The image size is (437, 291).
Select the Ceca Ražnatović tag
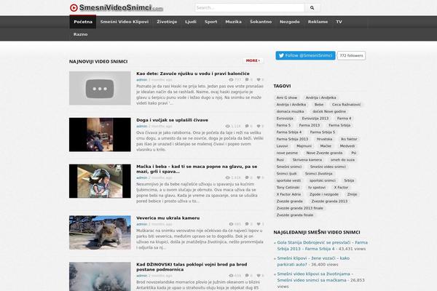coord(346,105)
